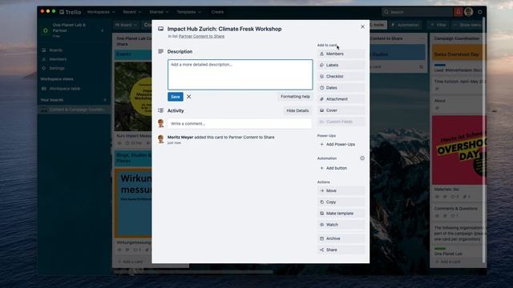Save the description
This screenshot has height=288, width=513.
(x=176, y=97)
